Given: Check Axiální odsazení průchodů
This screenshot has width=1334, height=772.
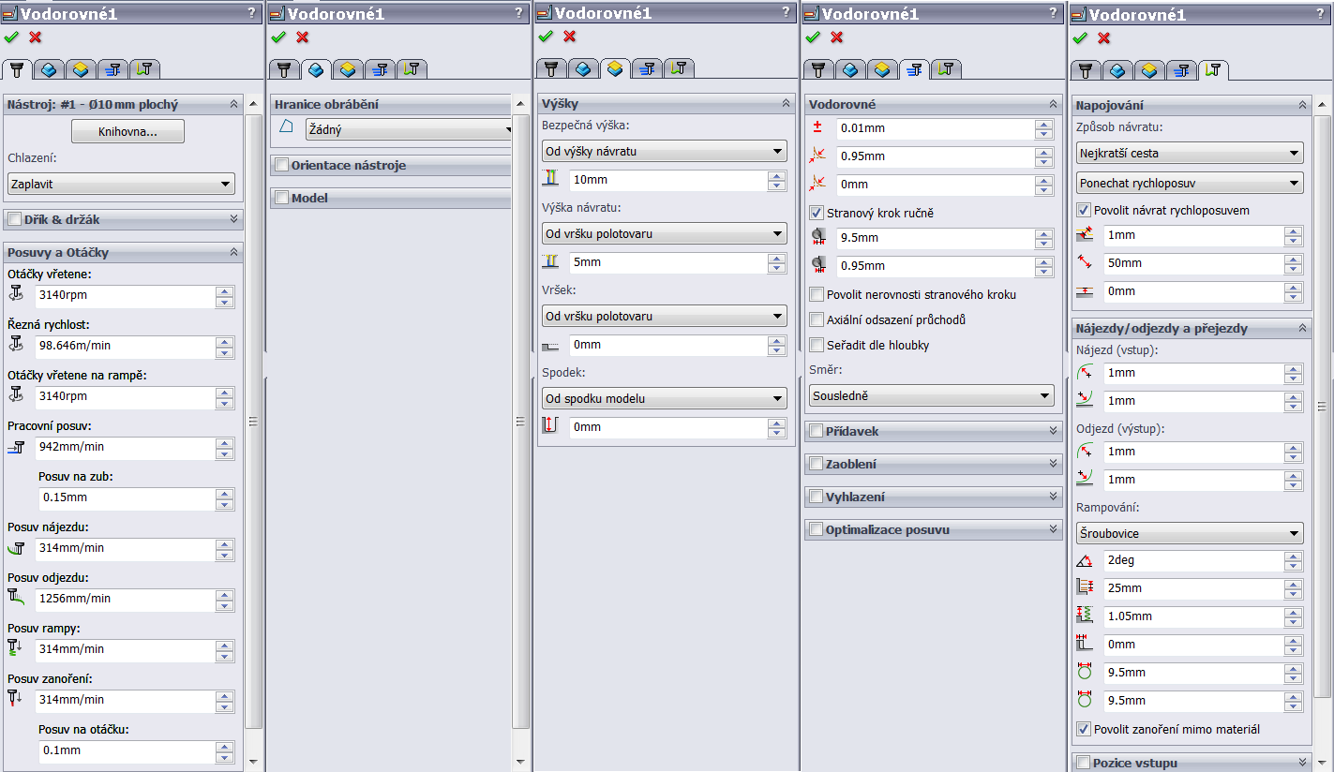Looking at the screenshot, I should click(817, 319).
